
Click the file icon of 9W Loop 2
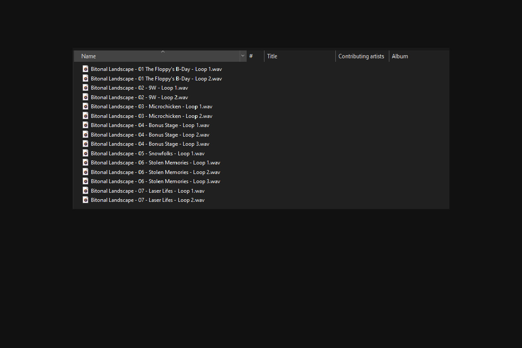pyautogui.click(x=86, y=97)
